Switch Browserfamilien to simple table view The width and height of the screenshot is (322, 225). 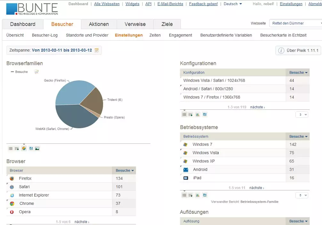click(x=11, y=149)
